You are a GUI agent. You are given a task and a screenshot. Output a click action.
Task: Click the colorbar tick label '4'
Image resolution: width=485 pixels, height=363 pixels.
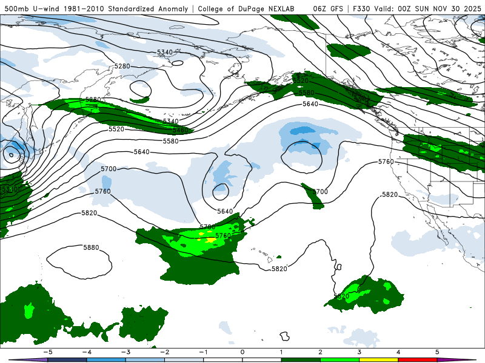click(398, 352)
